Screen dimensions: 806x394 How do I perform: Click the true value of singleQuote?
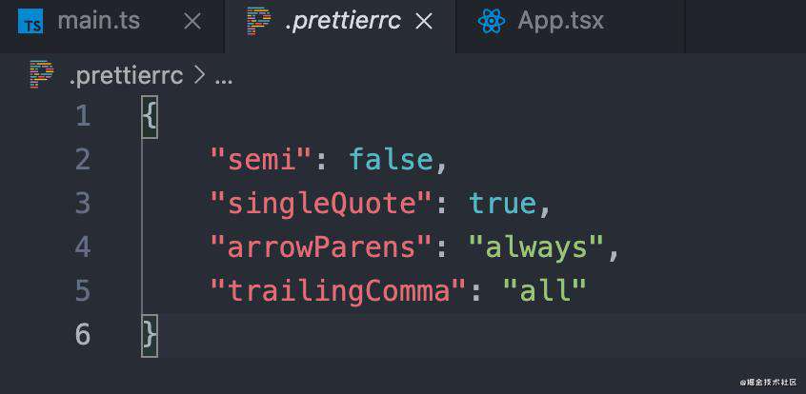(503, 204)
